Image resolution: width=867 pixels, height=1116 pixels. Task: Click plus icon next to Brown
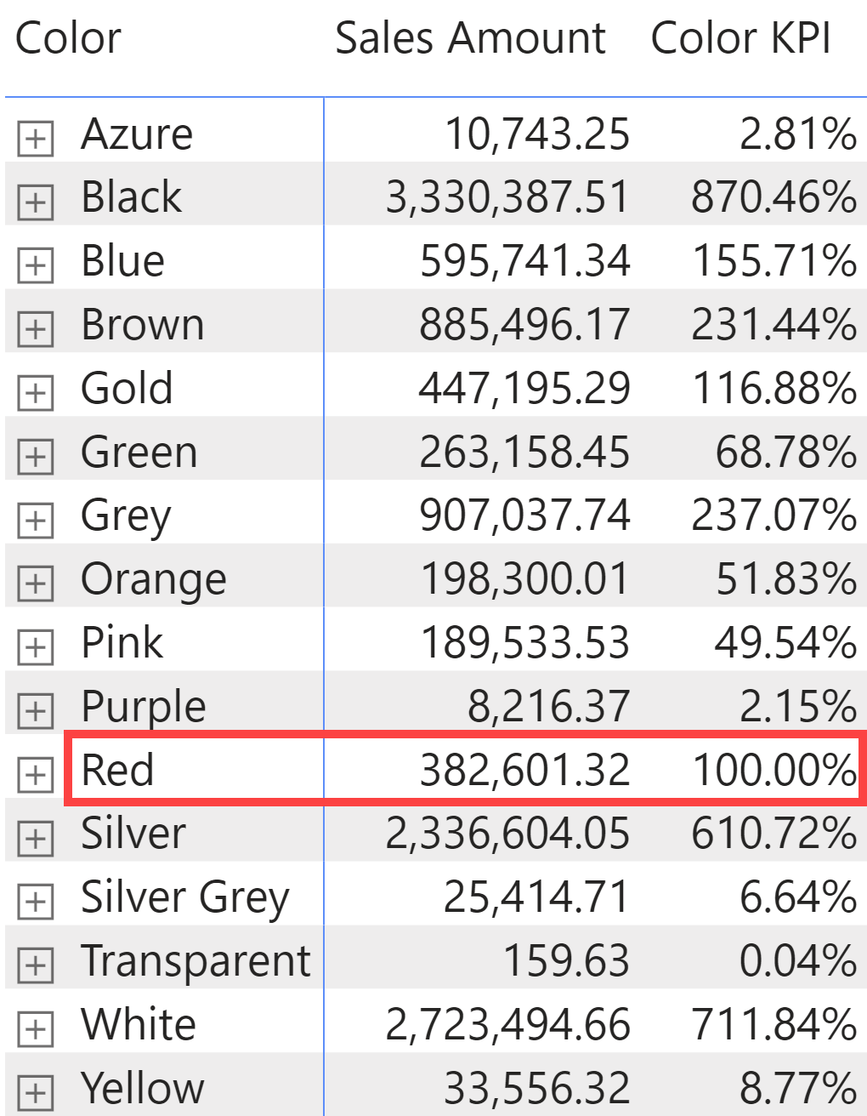click(x=35, y=328)
